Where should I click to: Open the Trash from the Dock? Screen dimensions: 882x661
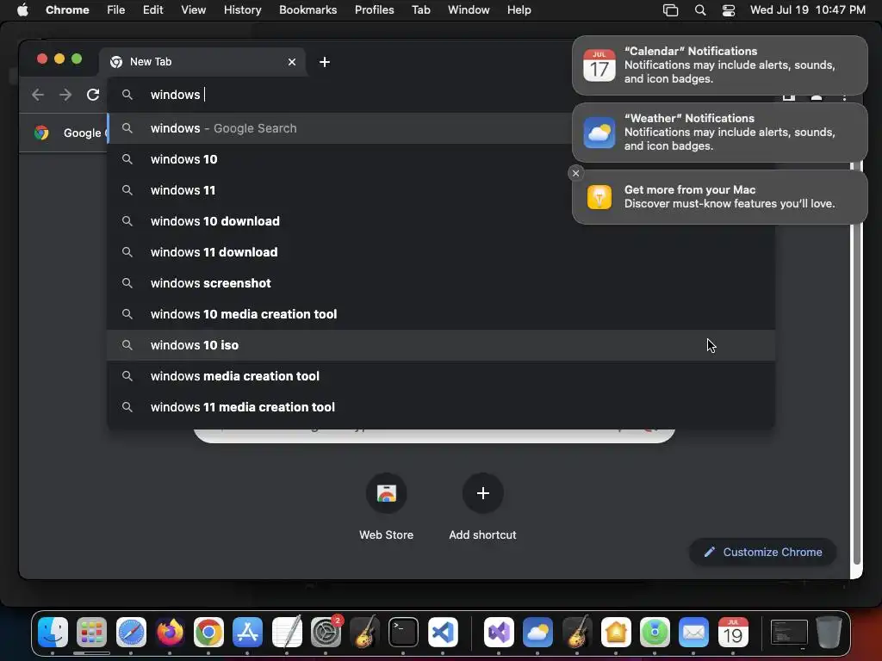tap(829, 633)
